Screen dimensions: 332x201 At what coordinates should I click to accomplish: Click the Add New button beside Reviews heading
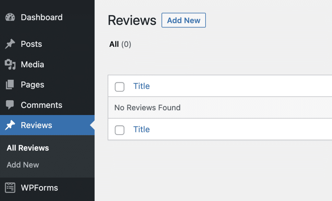pyautogui.click(x=184, y=20)
